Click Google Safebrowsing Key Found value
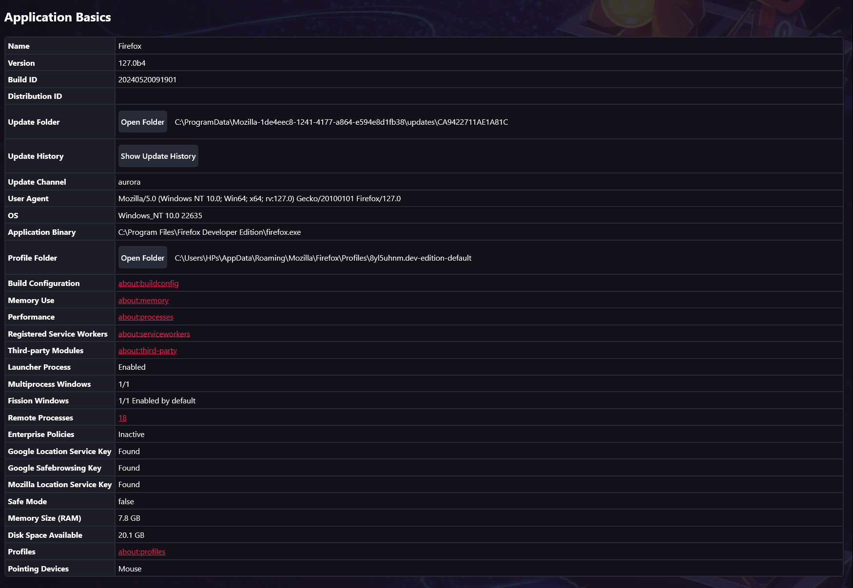 click(x=129, y=468)
